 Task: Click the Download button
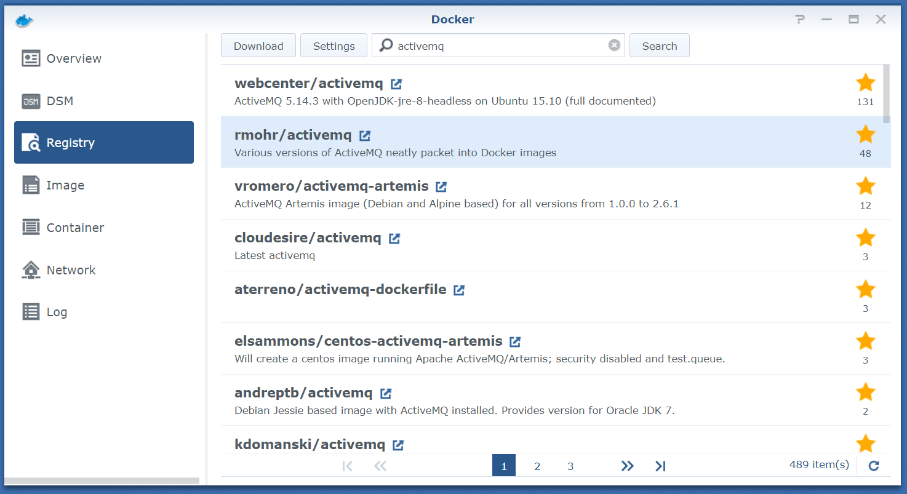pos(258,45)
